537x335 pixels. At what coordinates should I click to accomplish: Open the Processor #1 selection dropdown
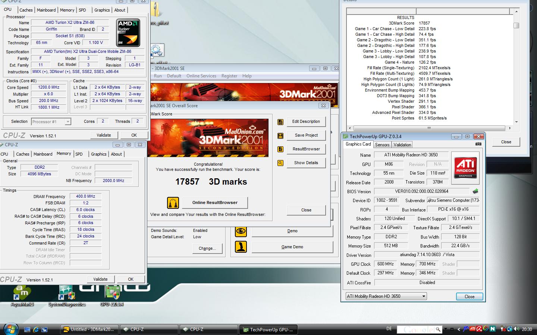(x=67, y=122)
